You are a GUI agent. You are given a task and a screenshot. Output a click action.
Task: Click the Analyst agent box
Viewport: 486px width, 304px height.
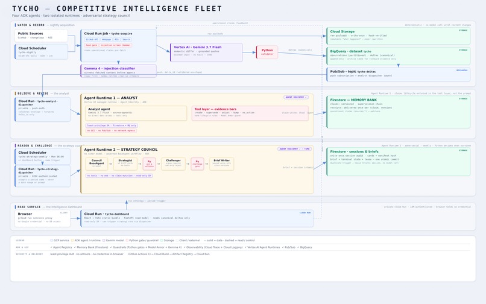136,113
